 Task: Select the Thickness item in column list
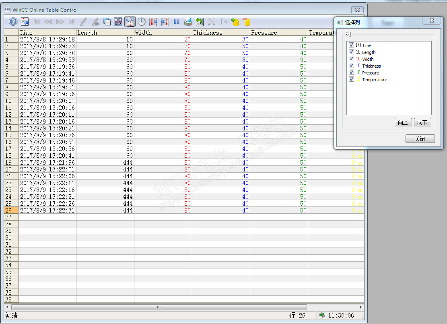pyautogui.click(x=371, y=66)
